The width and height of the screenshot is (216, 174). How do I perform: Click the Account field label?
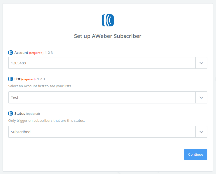pyautogui.click(x=21, y=53)
